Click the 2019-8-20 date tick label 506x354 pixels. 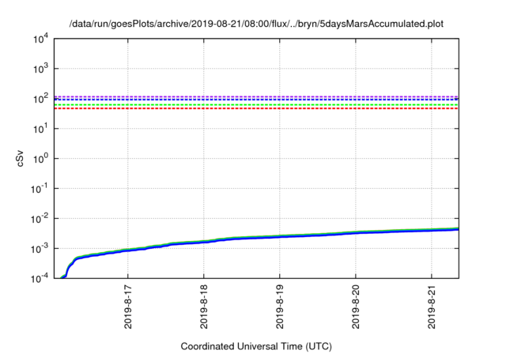(356, 307)
